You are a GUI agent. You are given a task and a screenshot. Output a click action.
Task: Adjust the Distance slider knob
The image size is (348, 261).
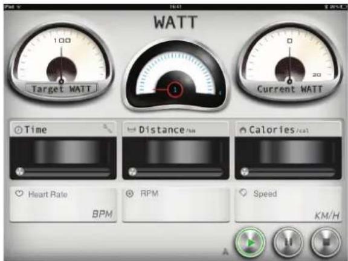[132, 172]
